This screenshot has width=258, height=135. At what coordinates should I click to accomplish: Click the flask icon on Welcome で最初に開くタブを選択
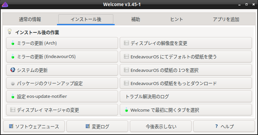click(x=126, y=110)
